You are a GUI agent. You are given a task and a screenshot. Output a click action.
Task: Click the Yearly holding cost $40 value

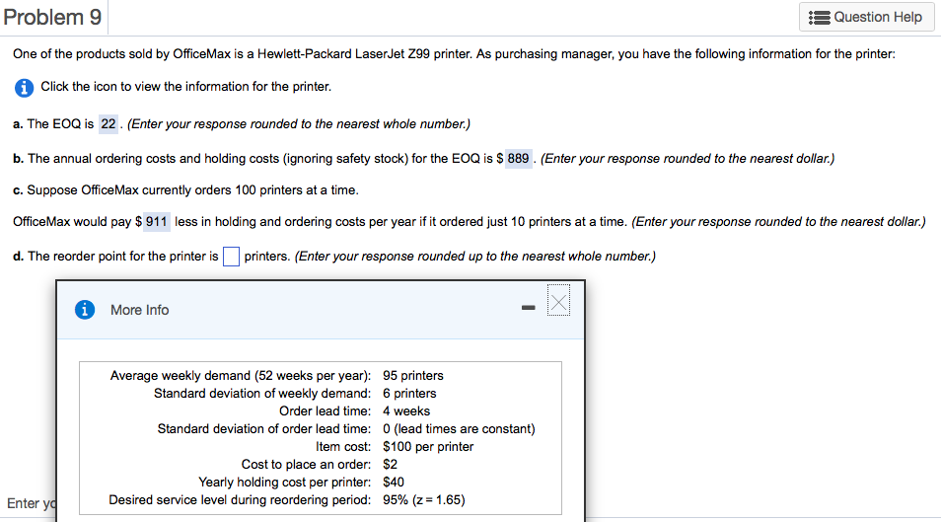coord(394,482)
